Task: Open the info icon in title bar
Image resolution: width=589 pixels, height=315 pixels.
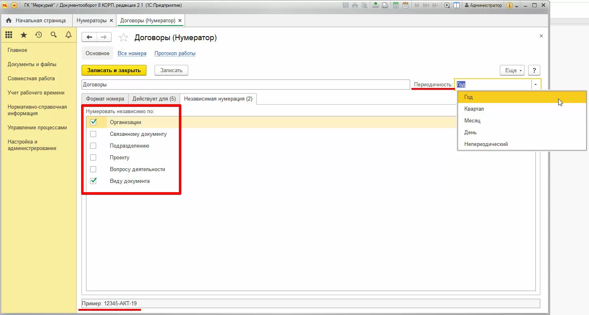Action: click(509, 5)
